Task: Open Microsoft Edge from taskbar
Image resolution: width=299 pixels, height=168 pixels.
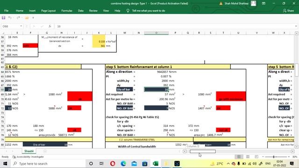Action: [x=123, y=164]
